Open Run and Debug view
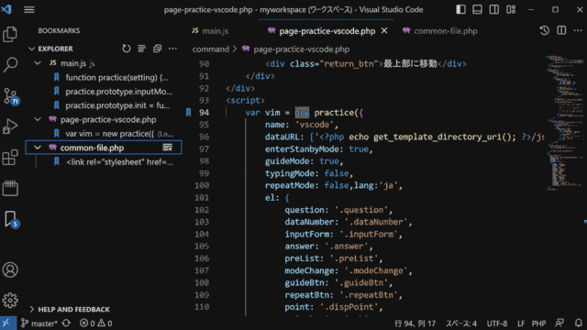The width and height of the screenshot is (587, 330). pyautogui.click(x=10, y=126)
